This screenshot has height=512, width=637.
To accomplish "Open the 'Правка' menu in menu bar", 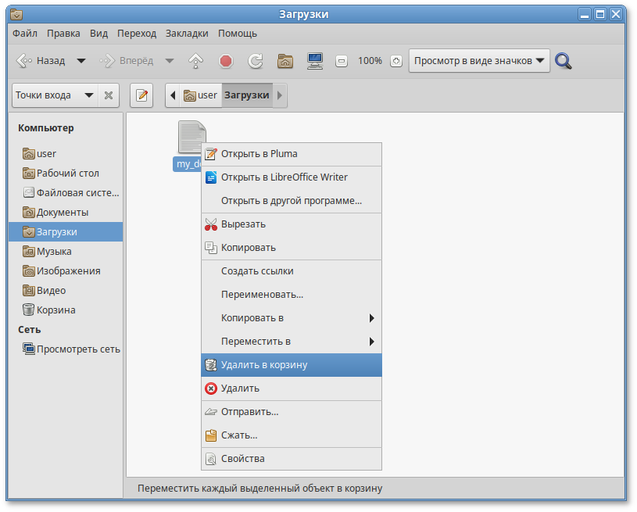I will [63, 34].
